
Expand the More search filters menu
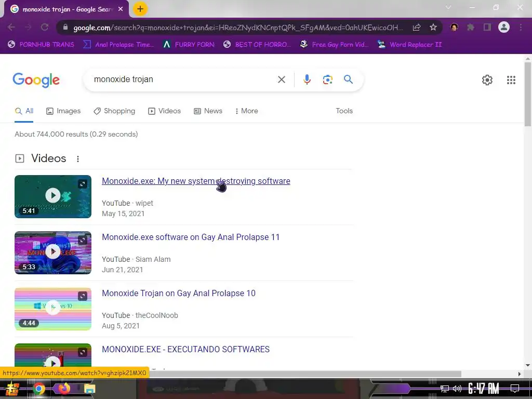point(247,111)
